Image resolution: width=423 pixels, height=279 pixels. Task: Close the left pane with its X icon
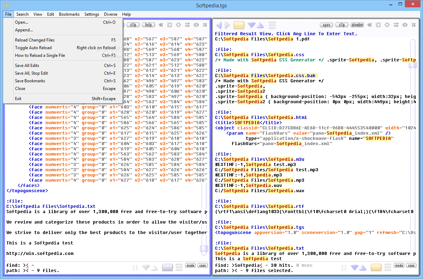[x=205, y=25]
